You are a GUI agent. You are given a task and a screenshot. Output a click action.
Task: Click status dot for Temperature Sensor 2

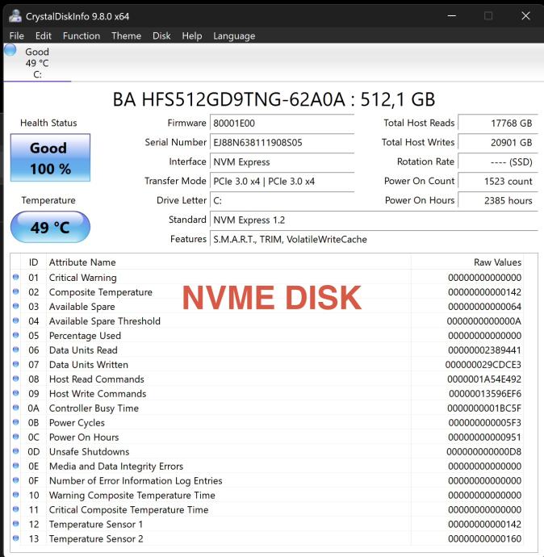point(15,538)
